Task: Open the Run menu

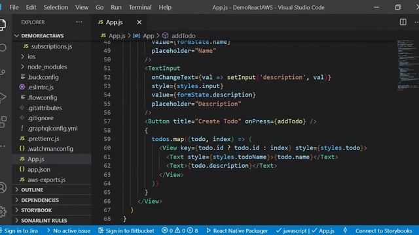Action: tap(116, 7)
